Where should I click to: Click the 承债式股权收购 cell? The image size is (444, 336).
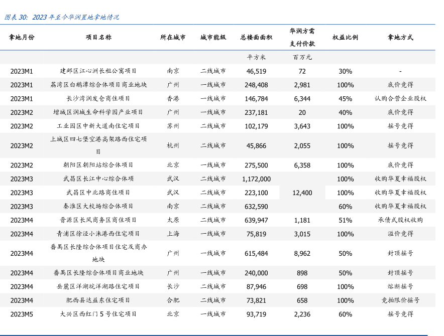(400, 220)
